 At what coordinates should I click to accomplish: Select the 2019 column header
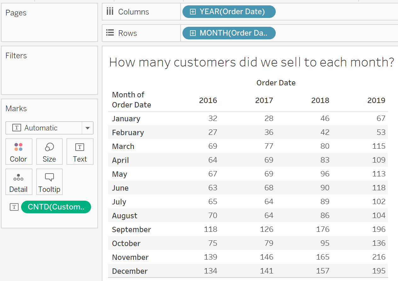pyautogui.click(x=376, y=100)
